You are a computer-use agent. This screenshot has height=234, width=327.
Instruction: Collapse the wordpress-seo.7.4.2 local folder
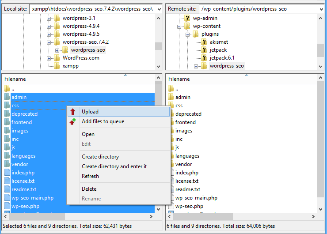(49, 42)
